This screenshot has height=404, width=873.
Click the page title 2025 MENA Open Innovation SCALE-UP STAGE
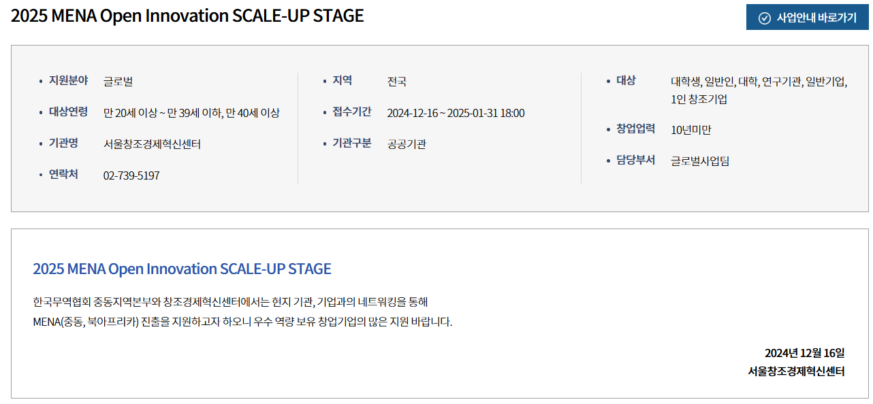(187, 16)
